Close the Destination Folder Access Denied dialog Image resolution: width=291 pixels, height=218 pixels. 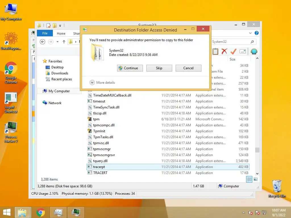203,29
